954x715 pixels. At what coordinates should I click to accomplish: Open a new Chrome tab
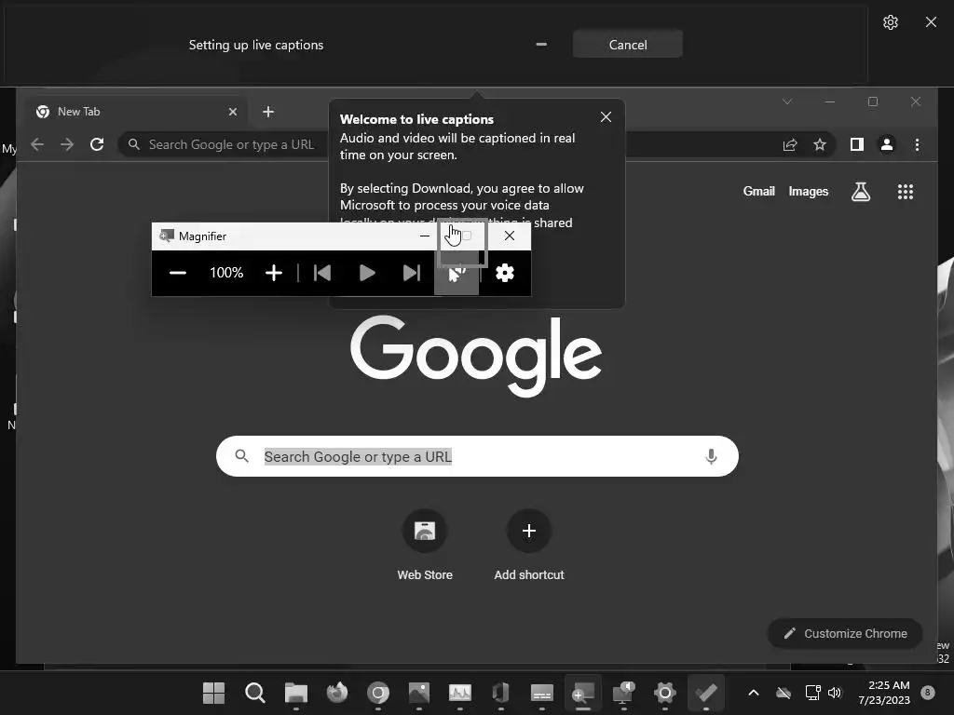(x=268, y=112)
